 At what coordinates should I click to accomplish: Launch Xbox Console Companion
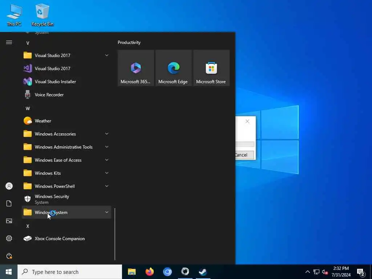click(x=66, y=238)
